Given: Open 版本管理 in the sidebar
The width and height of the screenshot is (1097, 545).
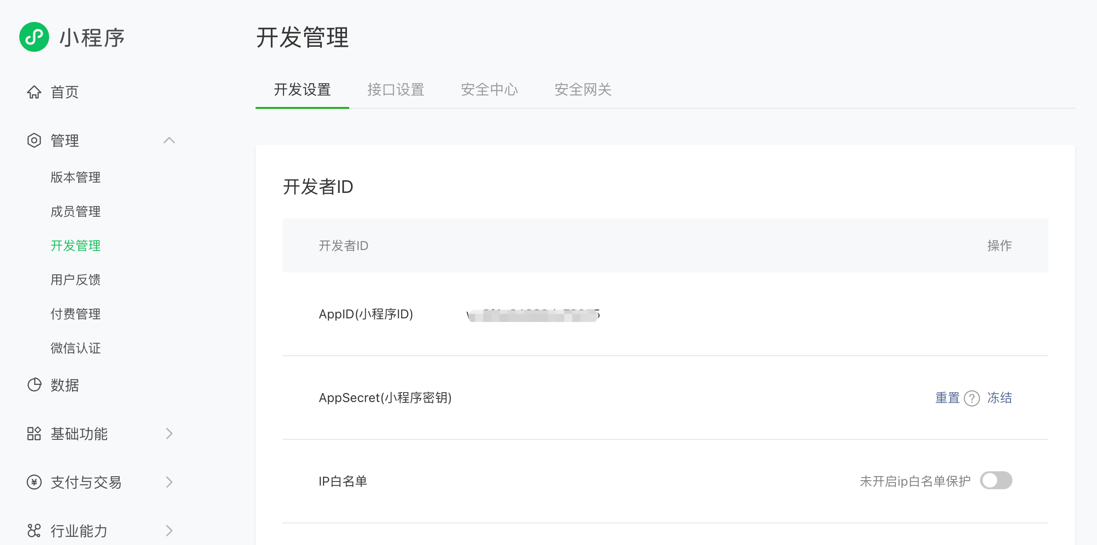Looking at the screenshot, I should coord(76,177).
